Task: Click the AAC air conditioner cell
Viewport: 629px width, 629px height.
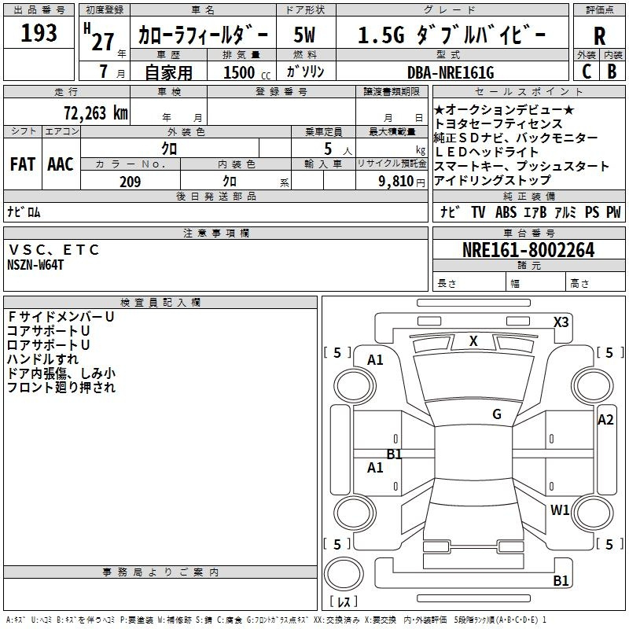Action: tap(61, 164)
